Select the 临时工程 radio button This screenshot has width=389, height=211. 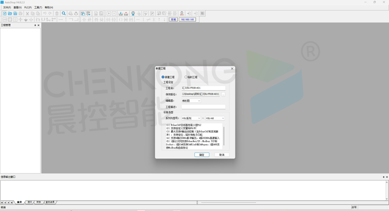click(x=186, y=77)
